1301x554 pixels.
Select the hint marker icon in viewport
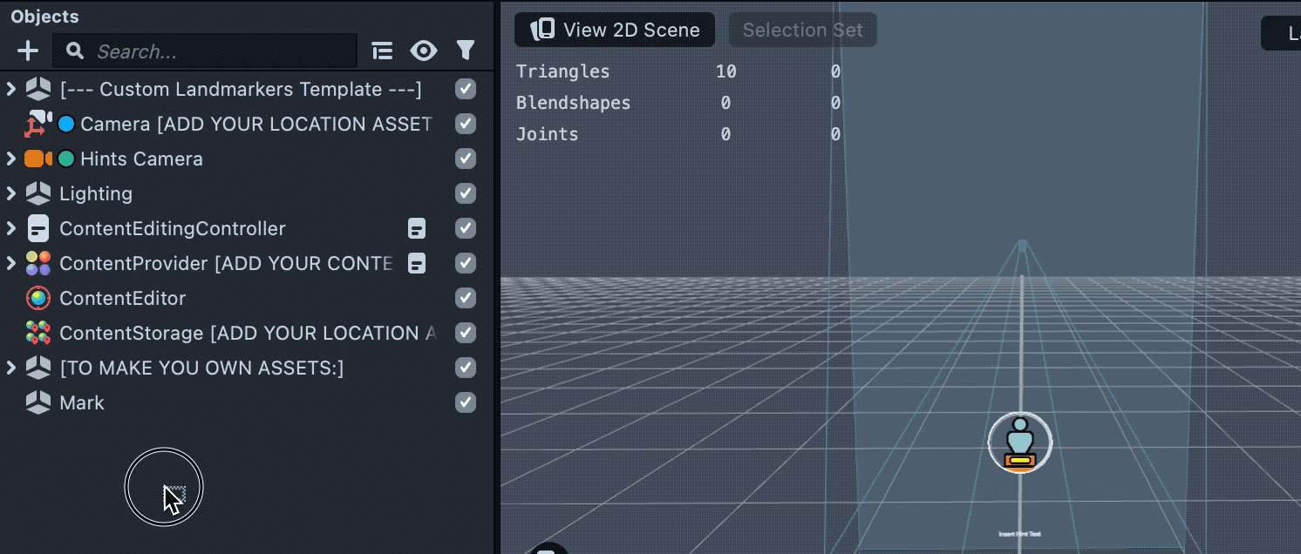click(x=1019, y=443)
